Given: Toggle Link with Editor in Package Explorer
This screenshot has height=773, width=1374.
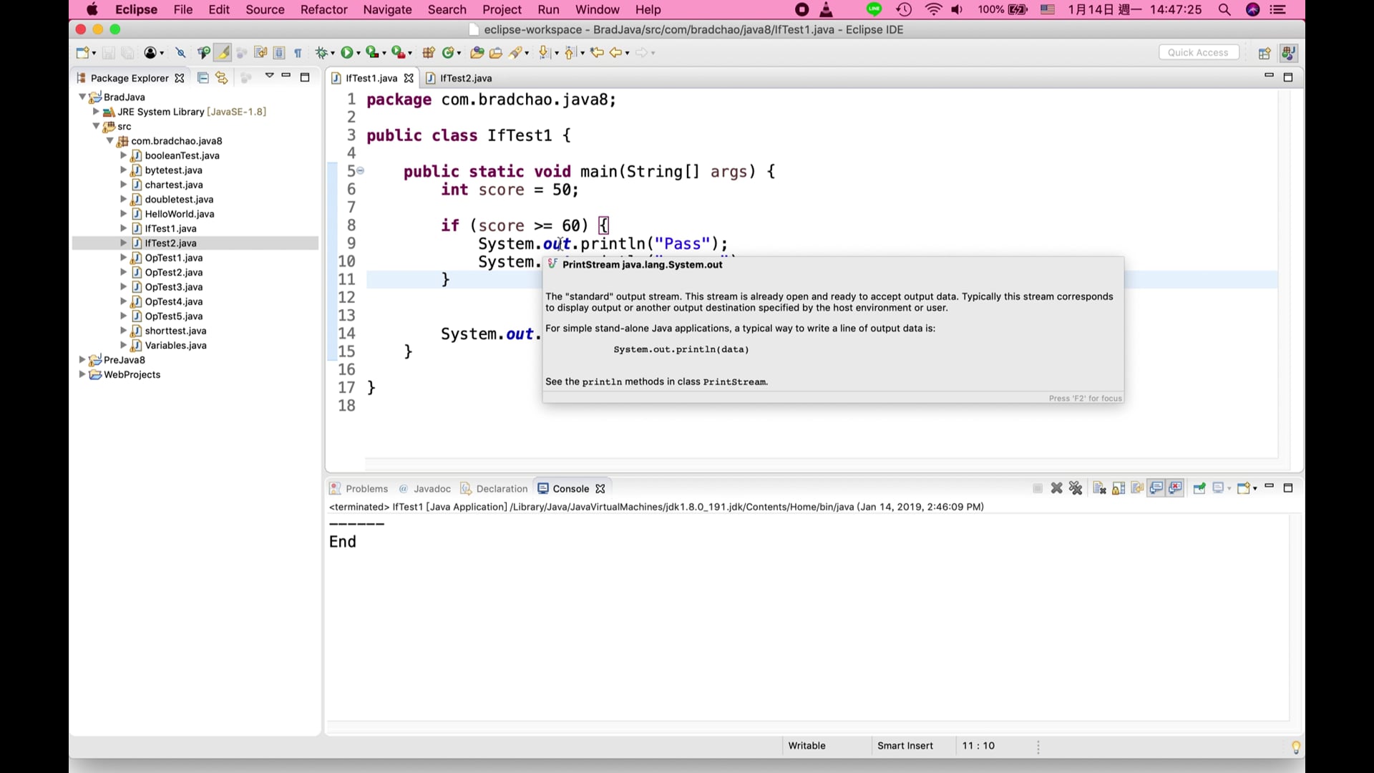Looking at the screenshot, I should [x=221, y=78].
